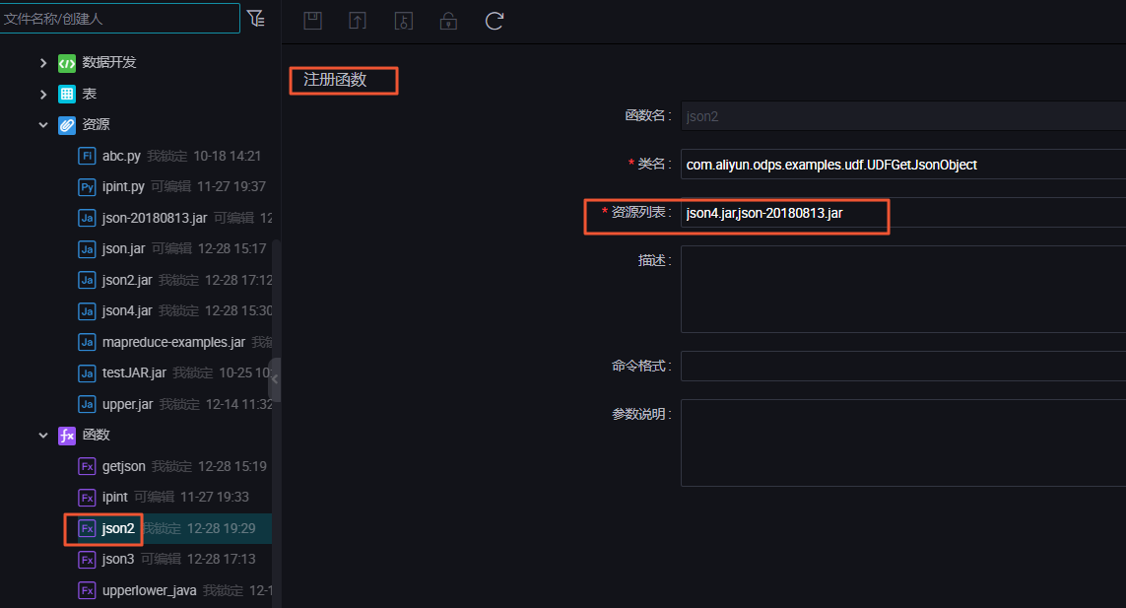Click the steal lock edit icon
Screen dimensions: 1126x608
coord(404,20)
